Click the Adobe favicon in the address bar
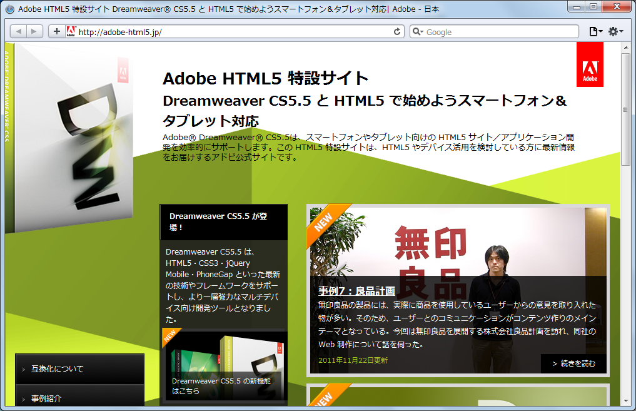The width and height of the screenshot is (636, 411). [71, 32]
